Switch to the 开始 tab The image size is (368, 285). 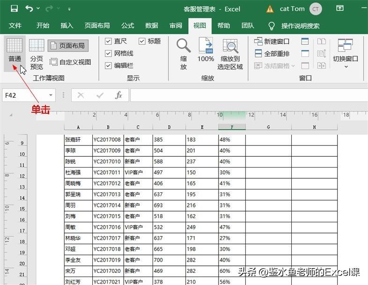coord(43,25)
